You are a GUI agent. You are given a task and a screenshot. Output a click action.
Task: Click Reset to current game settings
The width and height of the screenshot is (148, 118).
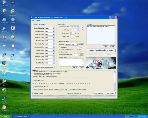44,67
